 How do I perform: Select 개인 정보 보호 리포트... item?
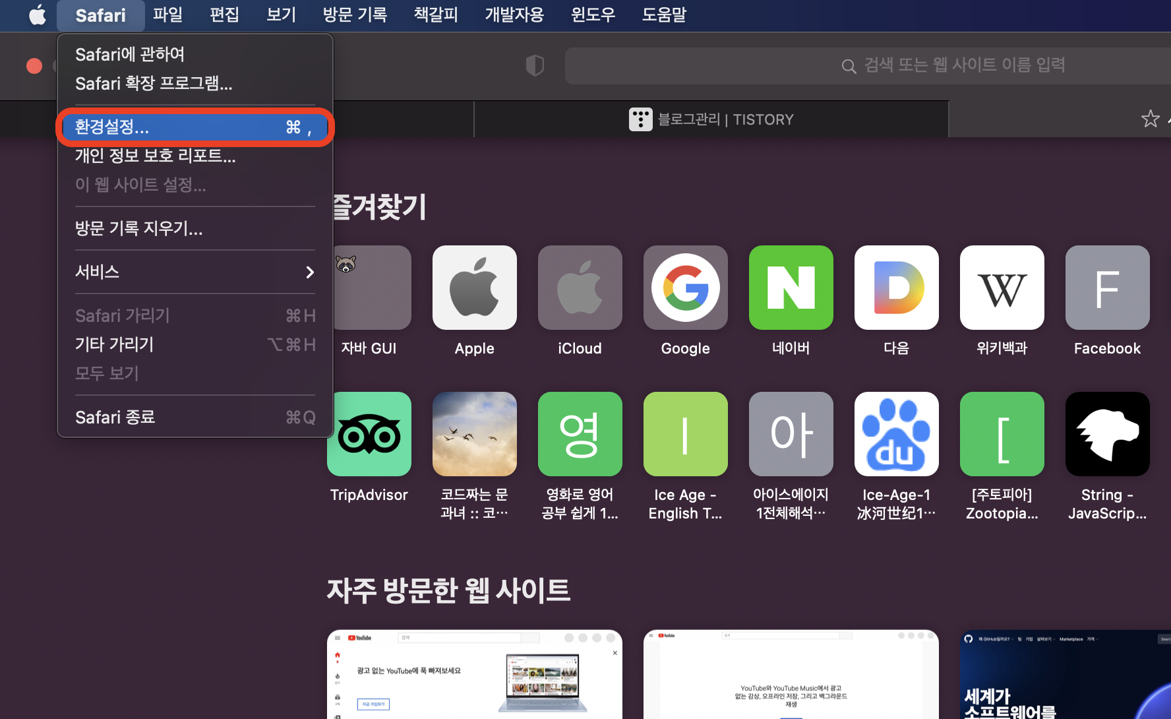click(x=195, y=156)
